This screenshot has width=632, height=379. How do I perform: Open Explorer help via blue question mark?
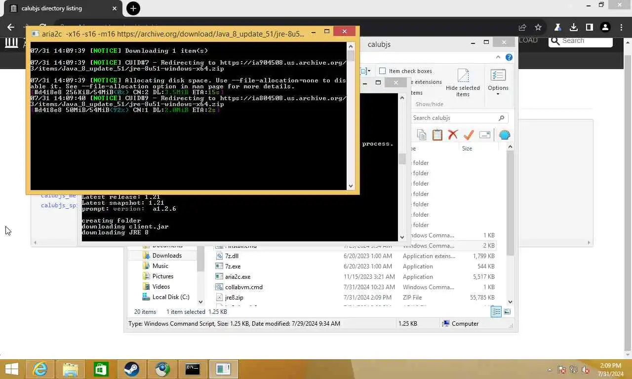tap(509, 57)
